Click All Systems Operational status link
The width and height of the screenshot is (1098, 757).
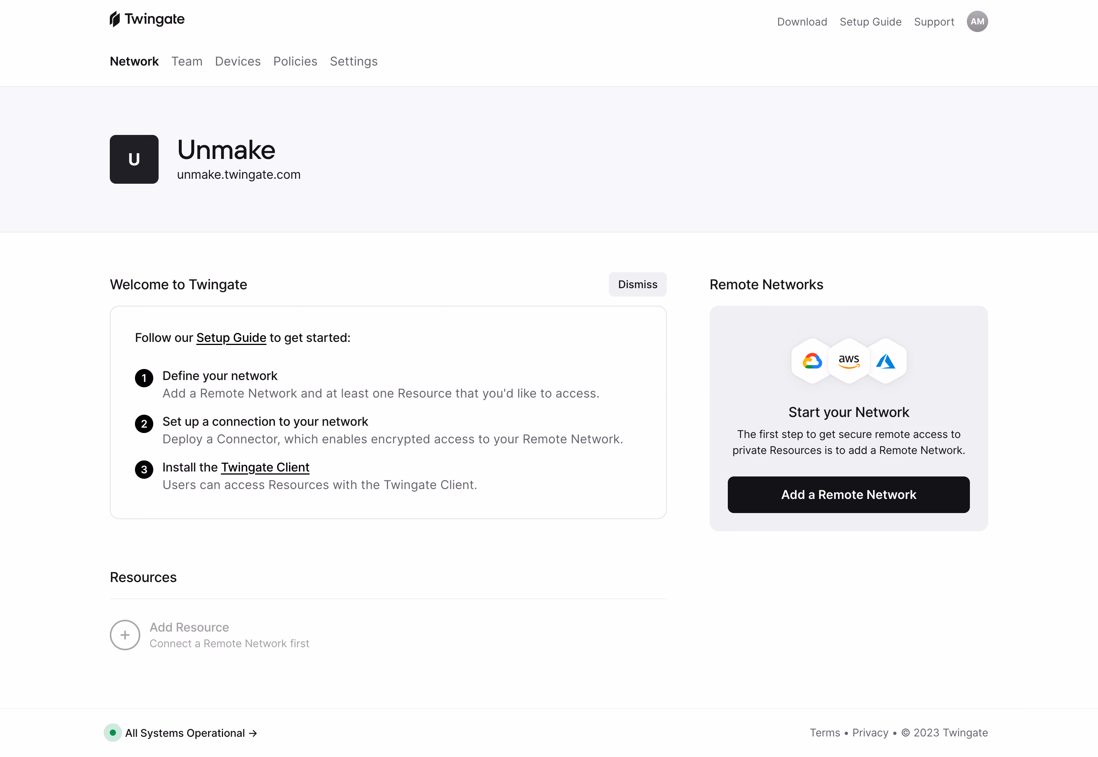pos(191,733)
